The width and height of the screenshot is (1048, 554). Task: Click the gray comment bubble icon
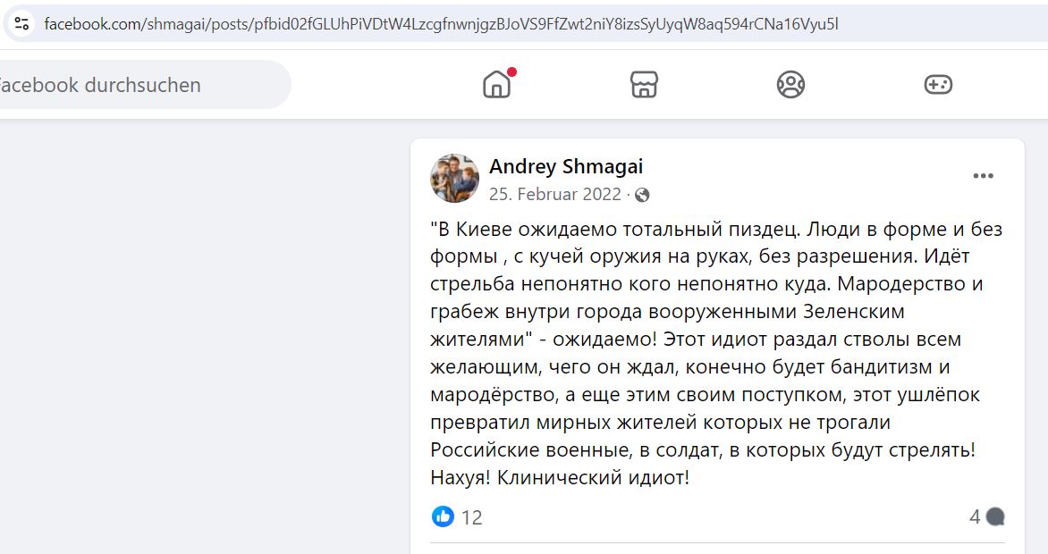click(995, 516)
